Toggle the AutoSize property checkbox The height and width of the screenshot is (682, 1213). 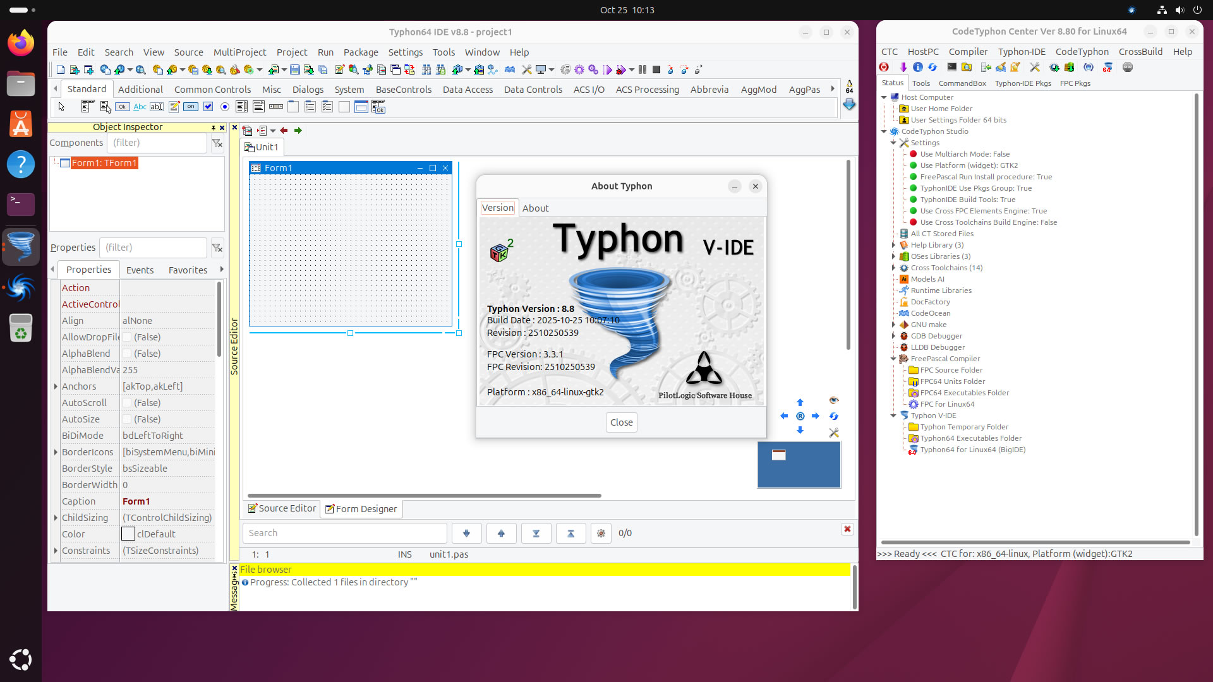127,419
